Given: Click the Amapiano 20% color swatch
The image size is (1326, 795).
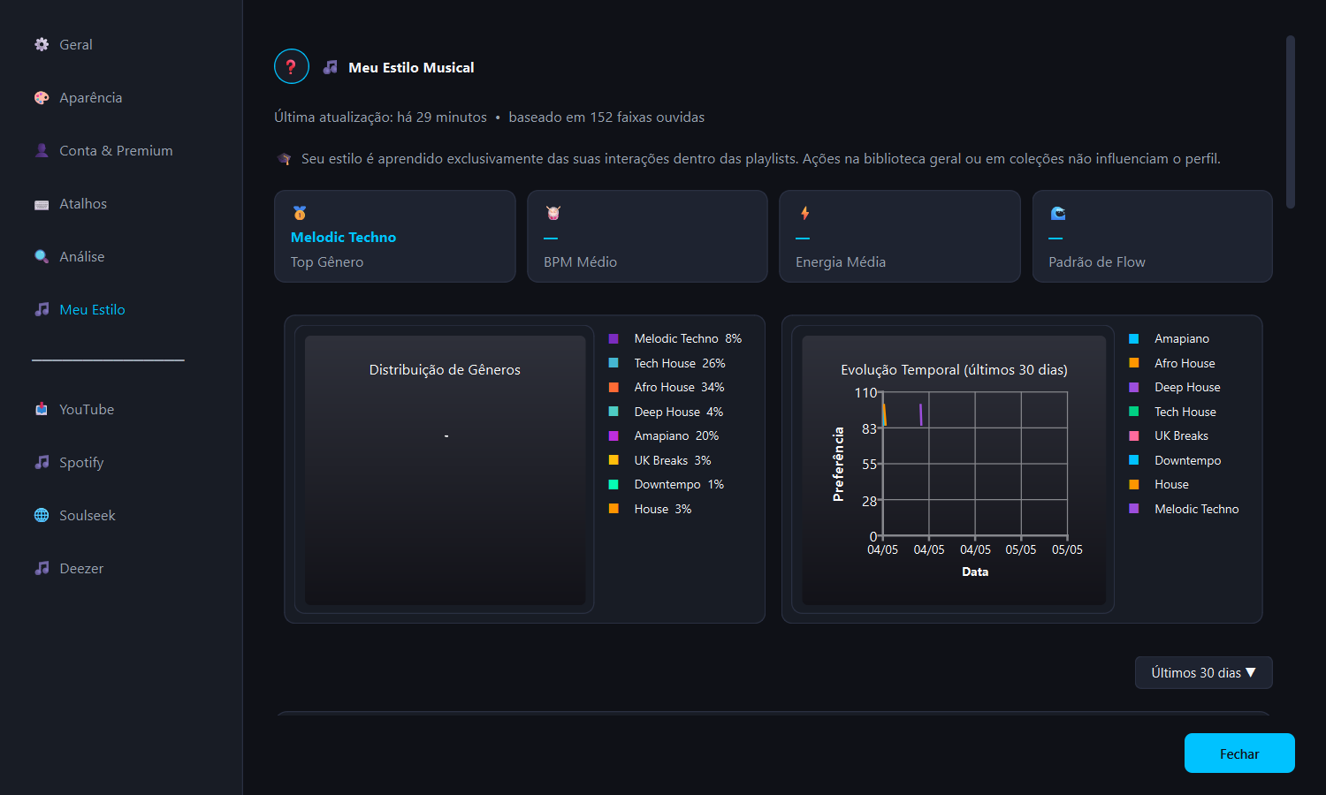Looking at the screenshot, I should (x=613, y=435).
